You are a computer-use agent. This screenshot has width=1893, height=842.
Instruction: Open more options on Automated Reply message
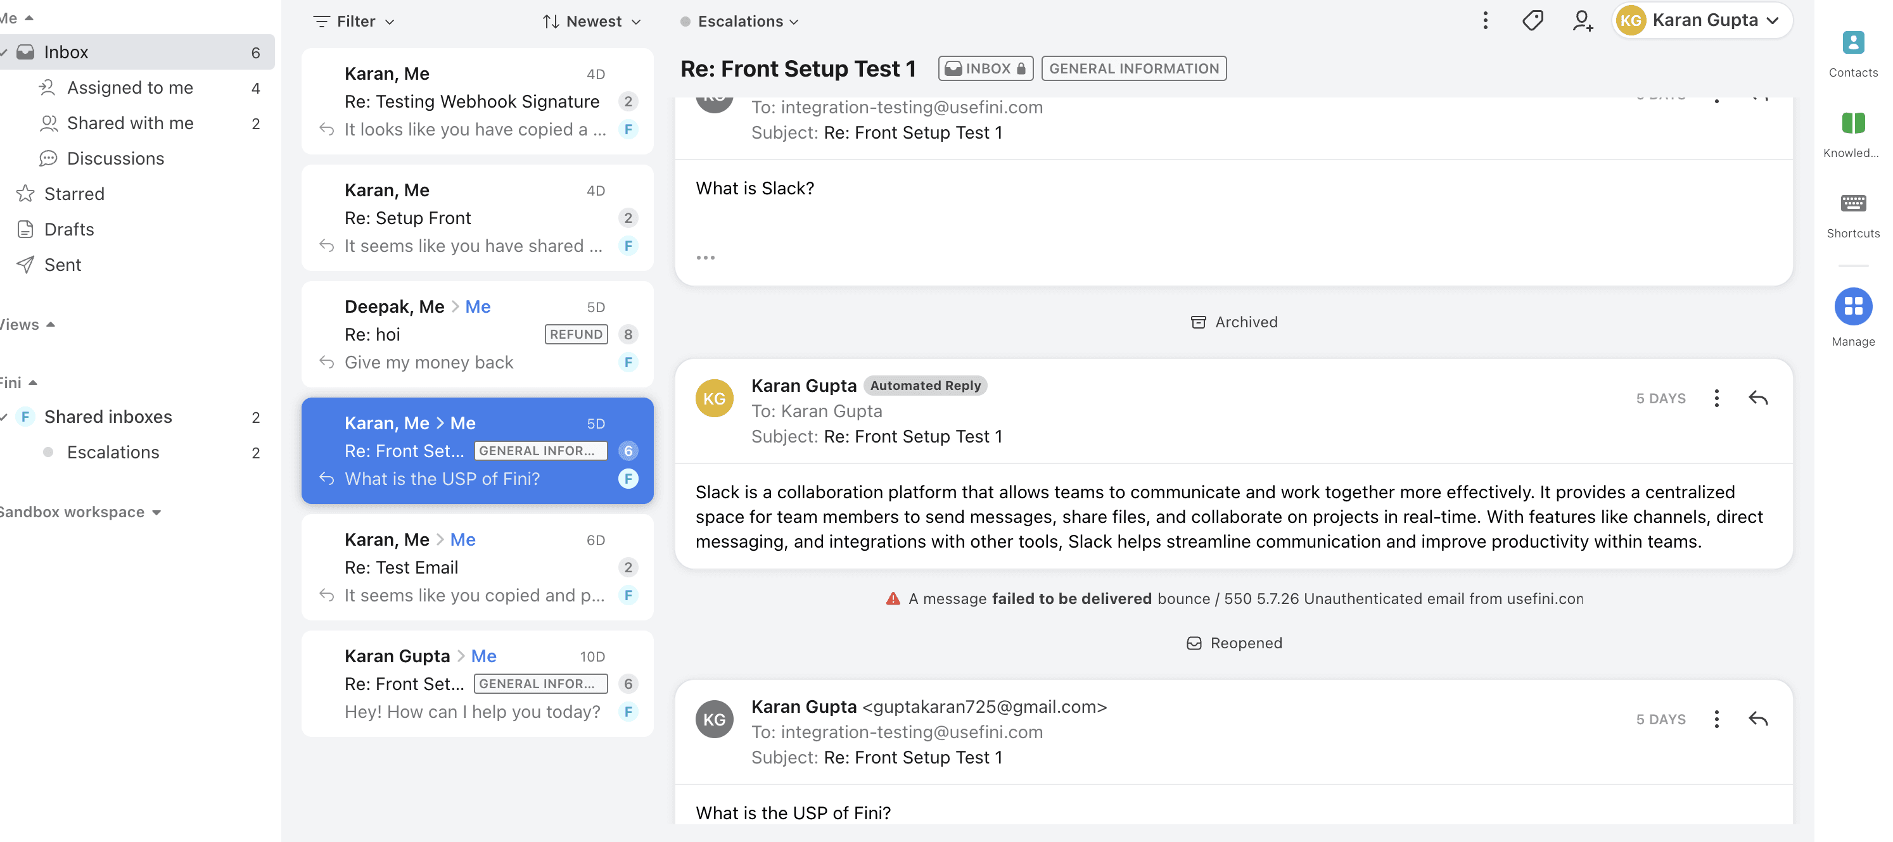(x=1717, y=398)
